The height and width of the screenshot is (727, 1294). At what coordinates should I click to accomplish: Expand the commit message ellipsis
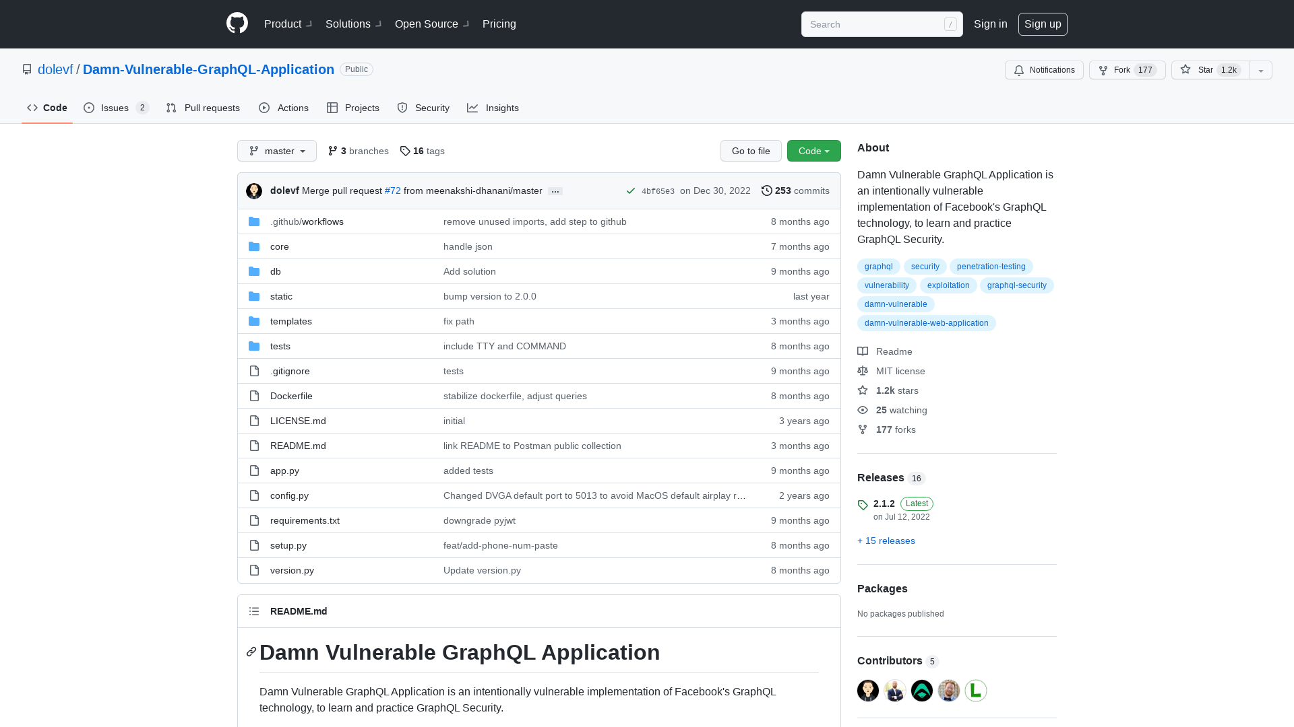[x=555, y=192]
